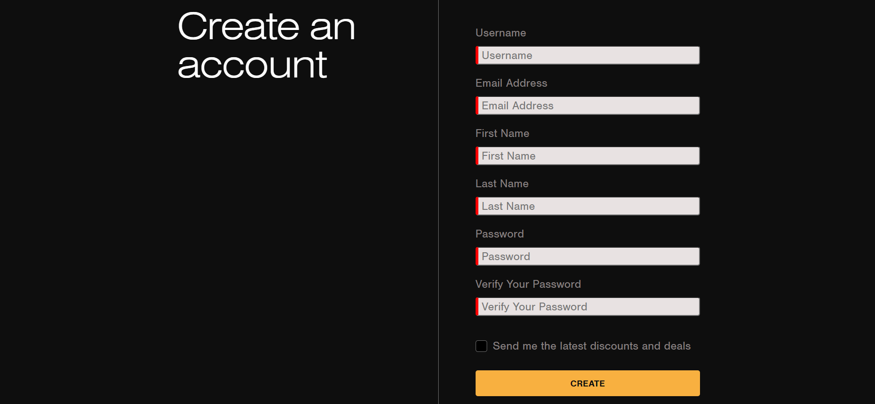Click the Verify Your Password text box
Screen dimensions: 875x404
(x=588, y=307)
